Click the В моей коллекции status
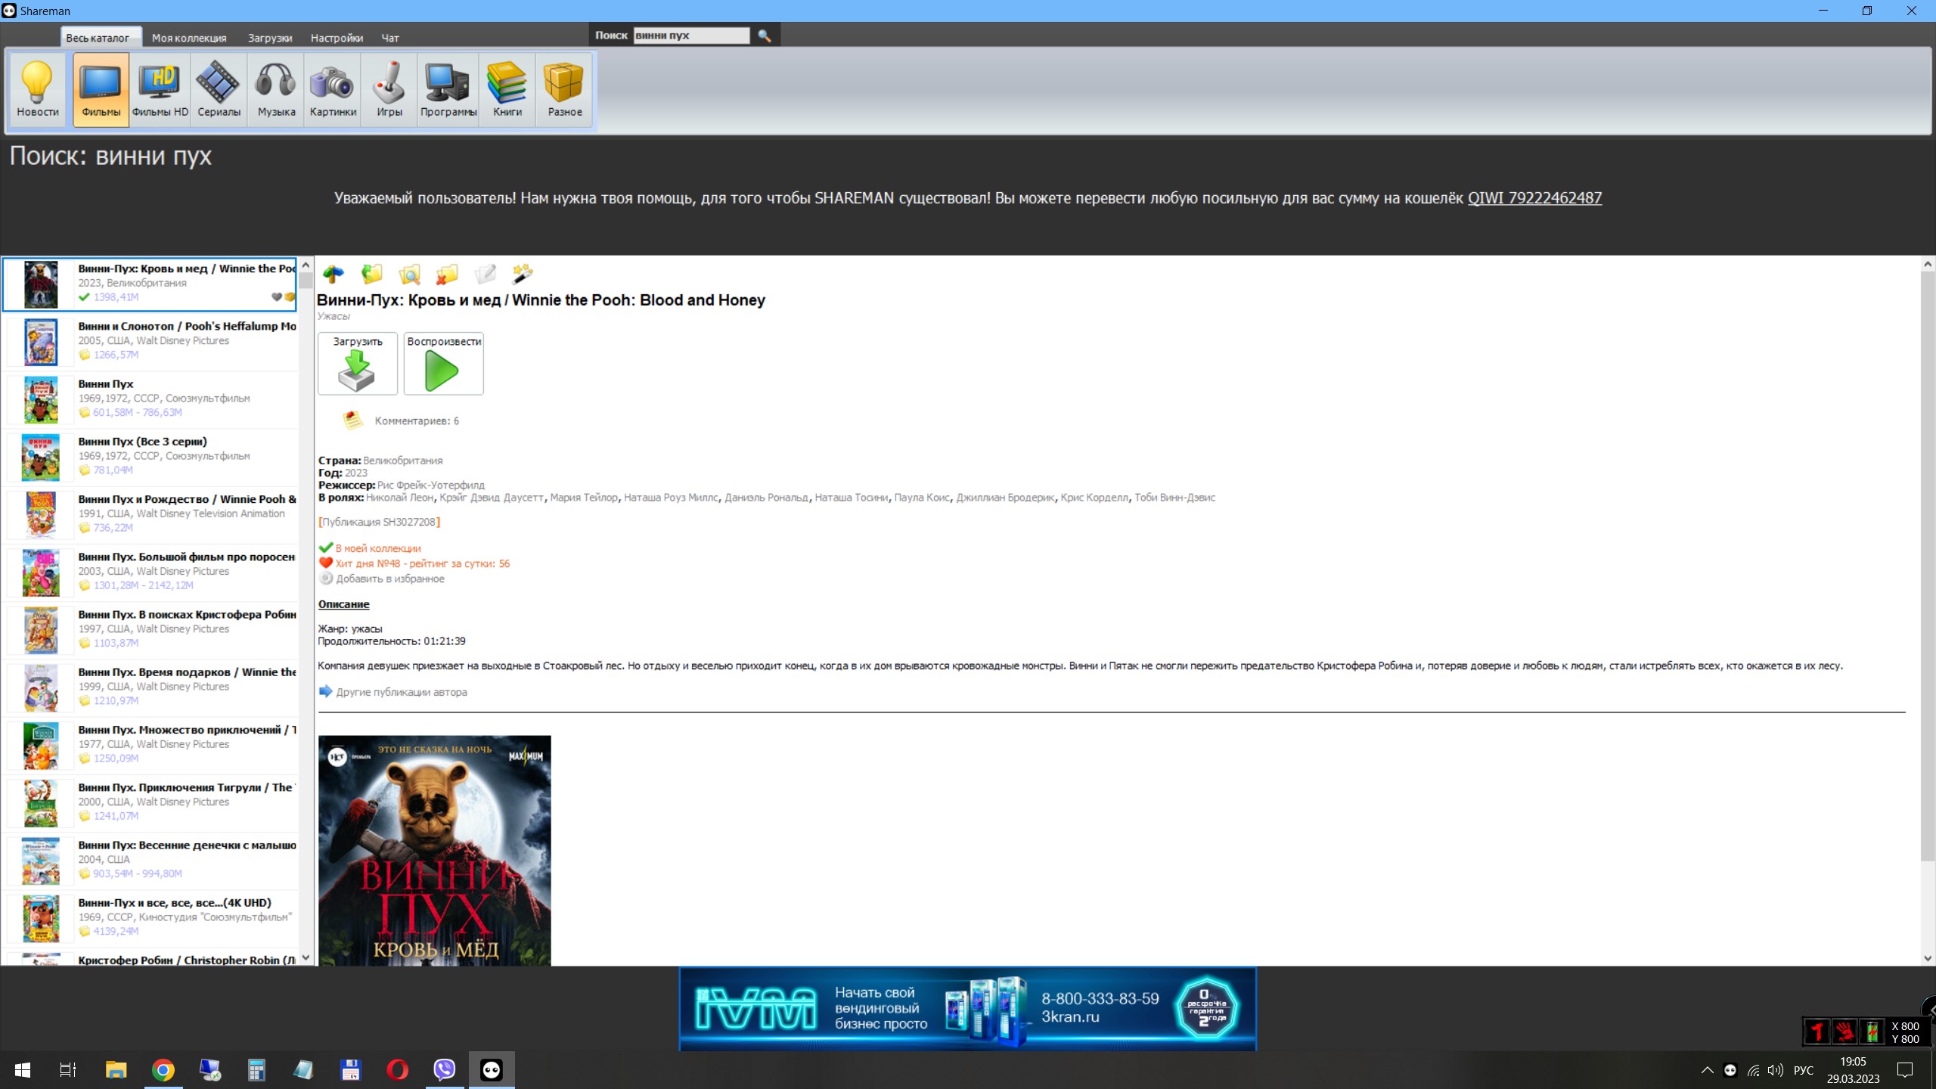 [x=378, y=548]
